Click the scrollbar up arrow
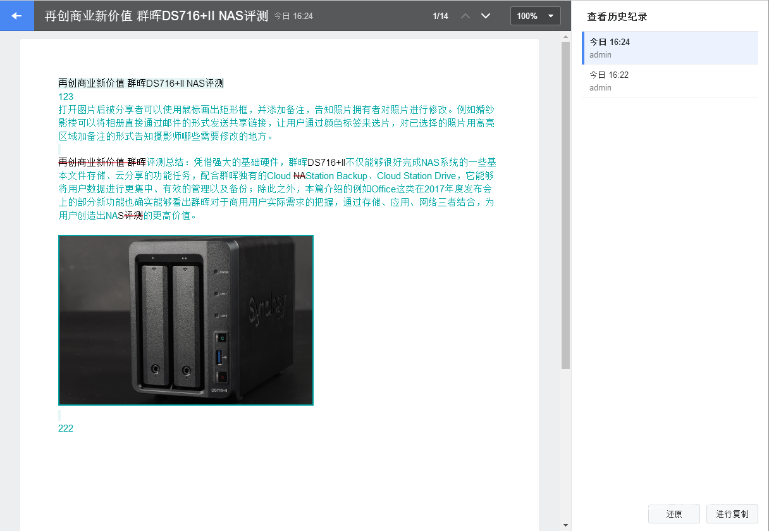 [565, 37]
